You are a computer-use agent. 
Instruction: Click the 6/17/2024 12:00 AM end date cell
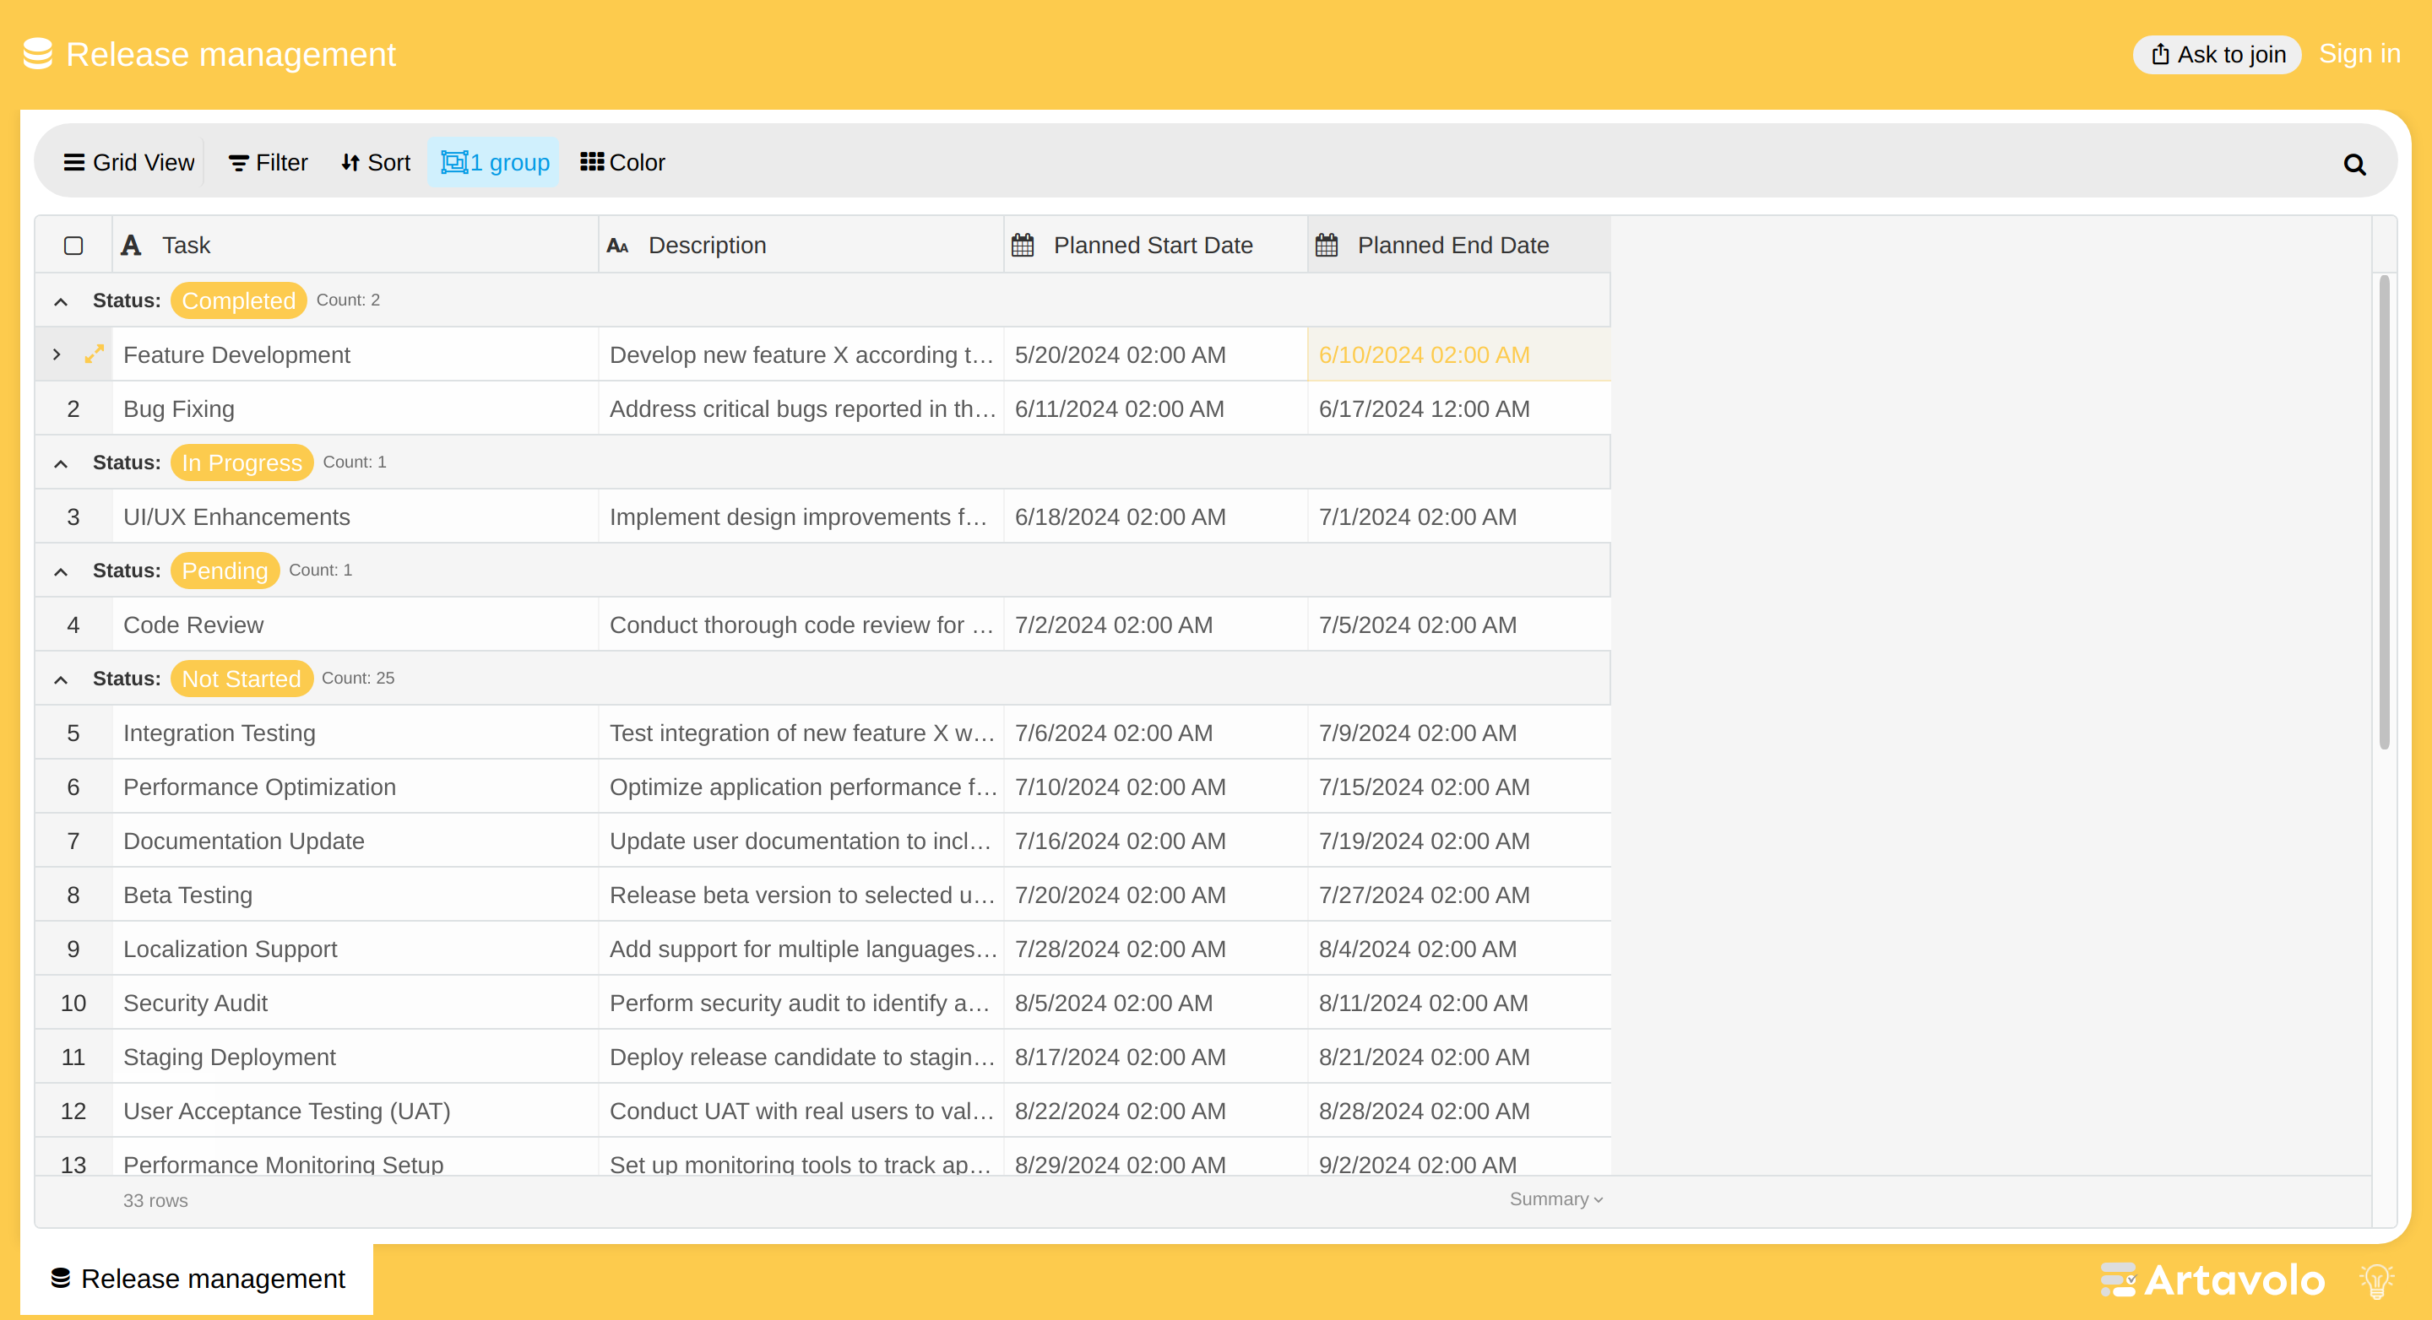1459,408
